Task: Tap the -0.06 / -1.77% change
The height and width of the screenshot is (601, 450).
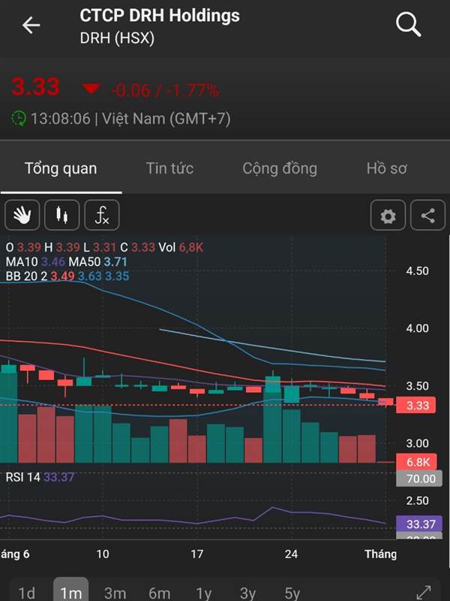Action: click(x=165, y=90)
